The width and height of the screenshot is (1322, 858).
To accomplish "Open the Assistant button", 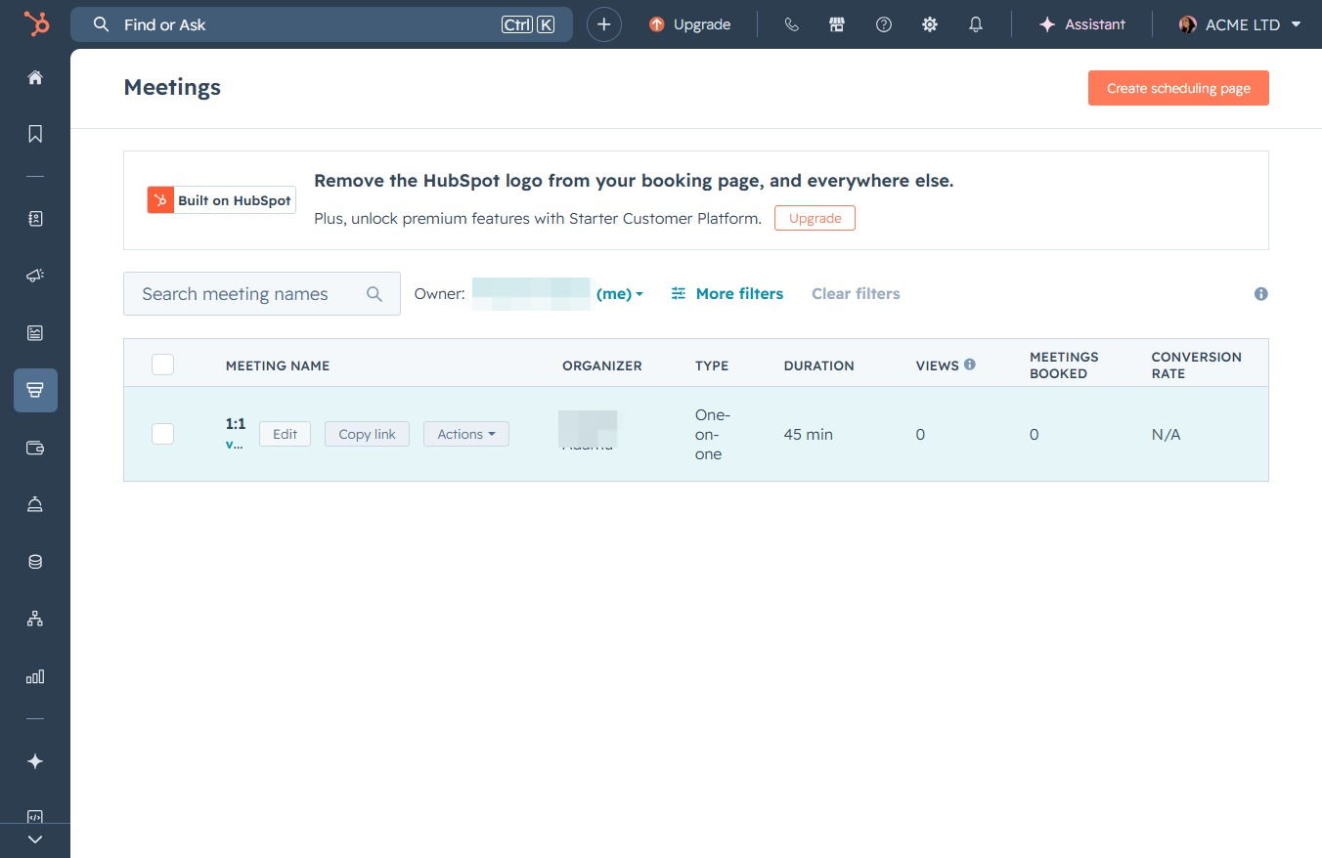I will tap(1082, 24).
